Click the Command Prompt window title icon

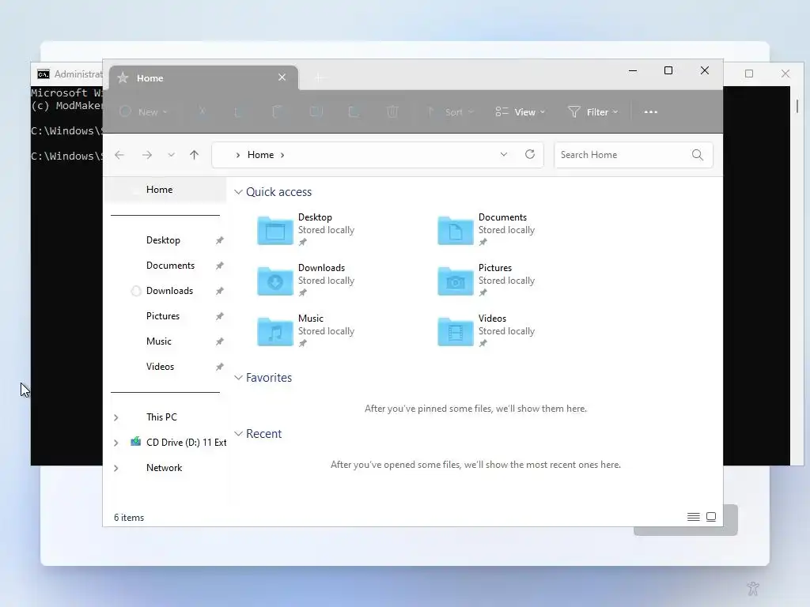coord(44,74)
